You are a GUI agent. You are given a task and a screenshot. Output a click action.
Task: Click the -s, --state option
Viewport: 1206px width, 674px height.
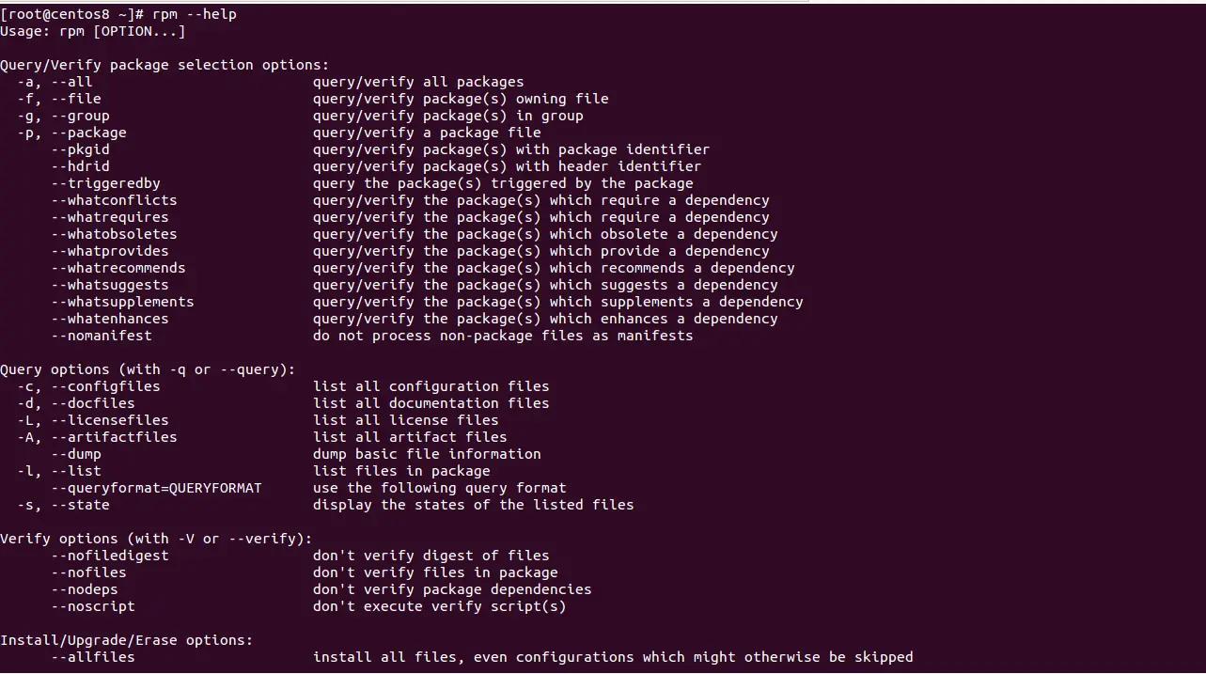pos(63,505)
